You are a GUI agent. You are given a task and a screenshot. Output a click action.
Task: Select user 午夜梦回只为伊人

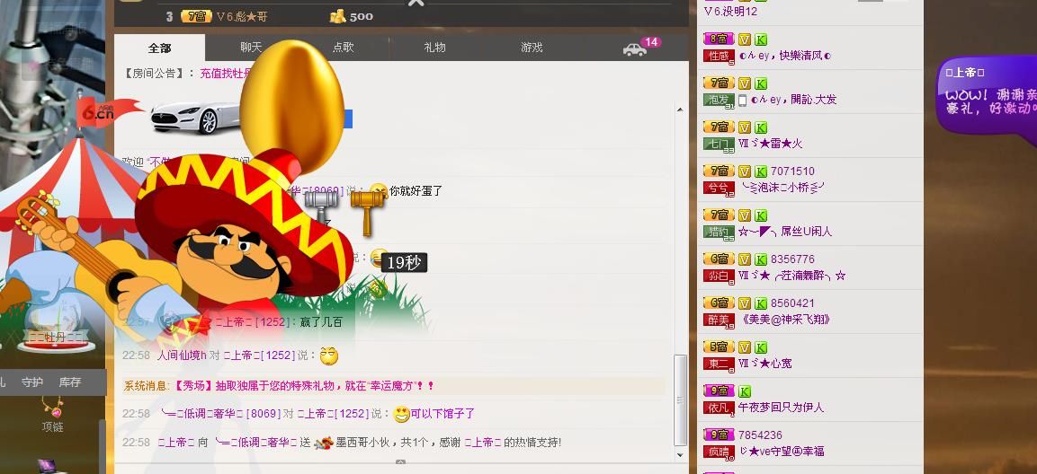[781, 408]
